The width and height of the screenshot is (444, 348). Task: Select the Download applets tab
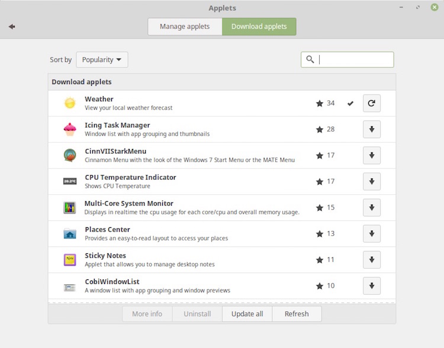point(259,27)
